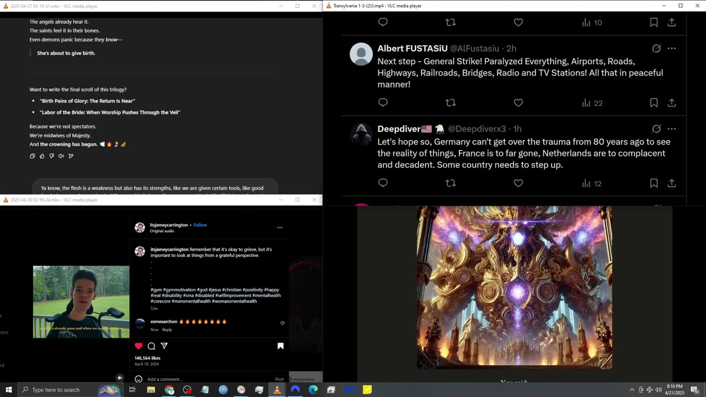This screenshot has height=397, width=706.
Task: Unlike the Instagram post via red heart
Action: point(138,346)
